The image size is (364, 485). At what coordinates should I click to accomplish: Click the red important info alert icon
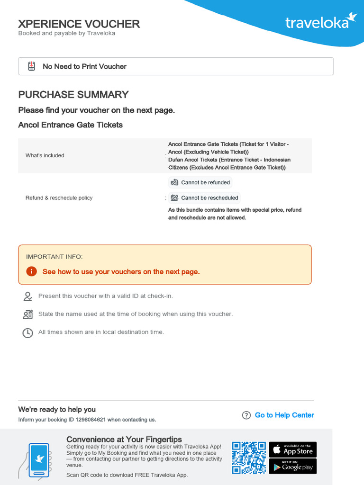tap(31, 271)
